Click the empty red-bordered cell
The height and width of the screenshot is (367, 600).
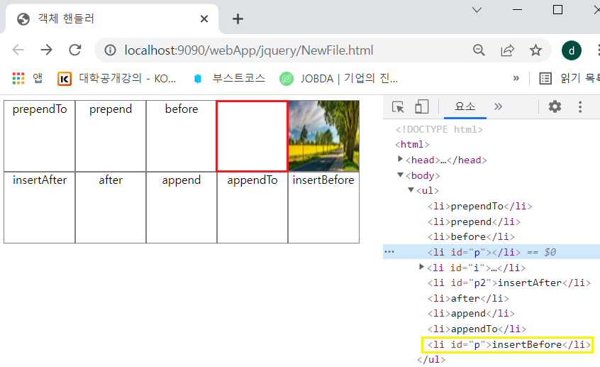(x=252, y=136)
